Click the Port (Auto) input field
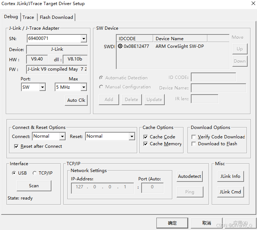The height and width of the screenshot is (230, 257). pyautogui.click(x=152, y=188)
